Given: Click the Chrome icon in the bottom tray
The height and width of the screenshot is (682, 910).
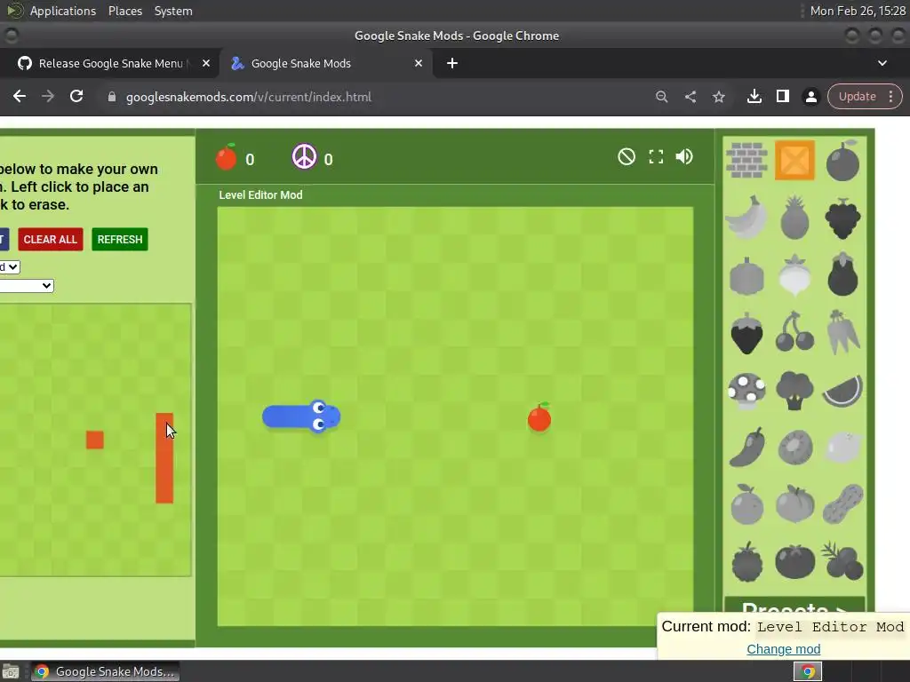Looking at the screenshot, I should point(807,671).
